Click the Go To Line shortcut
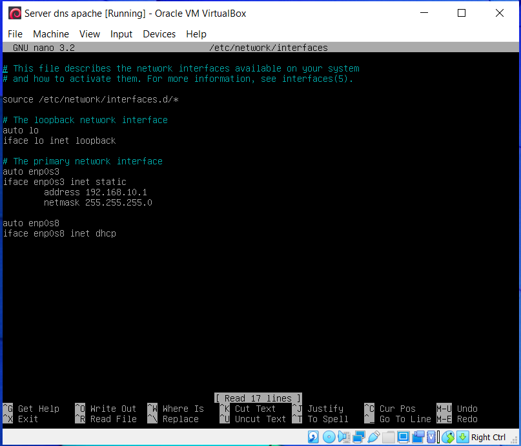Screen dimensions: 521x446 coord(398,419)
